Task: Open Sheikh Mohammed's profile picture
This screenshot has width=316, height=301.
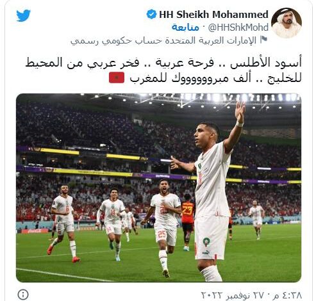Action: click(x=287, y=23)
